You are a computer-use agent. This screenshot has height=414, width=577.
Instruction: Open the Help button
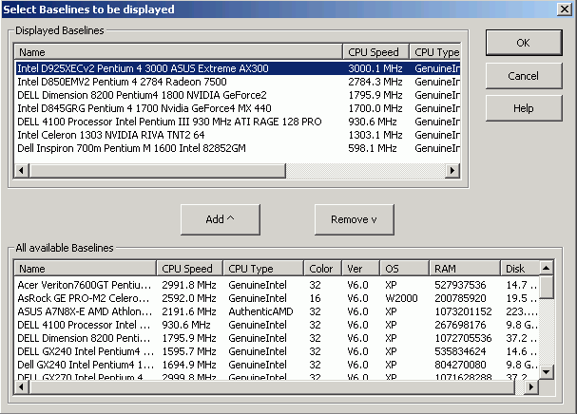524,108
